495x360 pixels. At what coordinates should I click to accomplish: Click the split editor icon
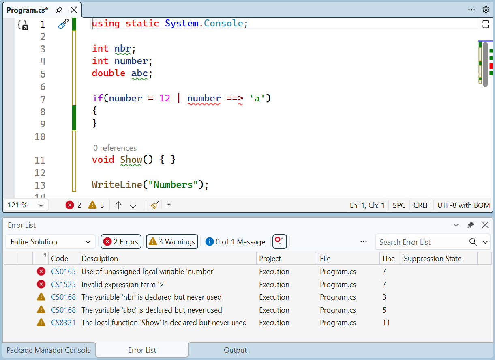tap(485, 24)
